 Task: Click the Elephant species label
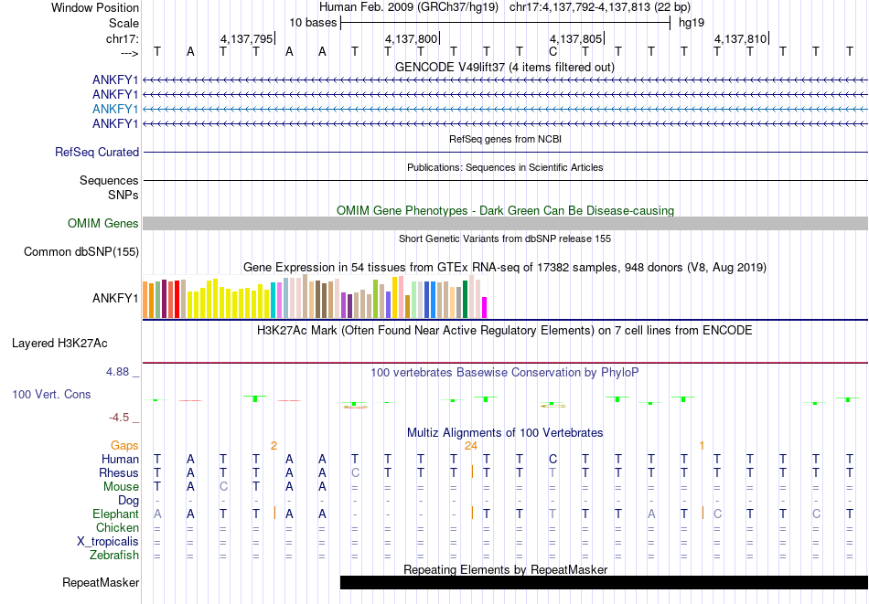pyautogui.click(x=115, y=514)
